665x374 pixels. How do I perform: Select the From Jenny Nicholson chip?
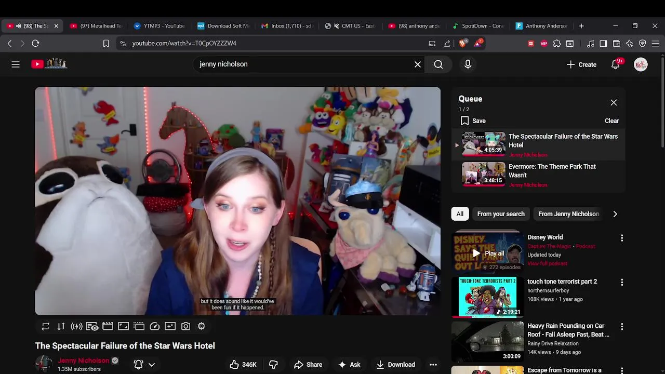(568, 214)
